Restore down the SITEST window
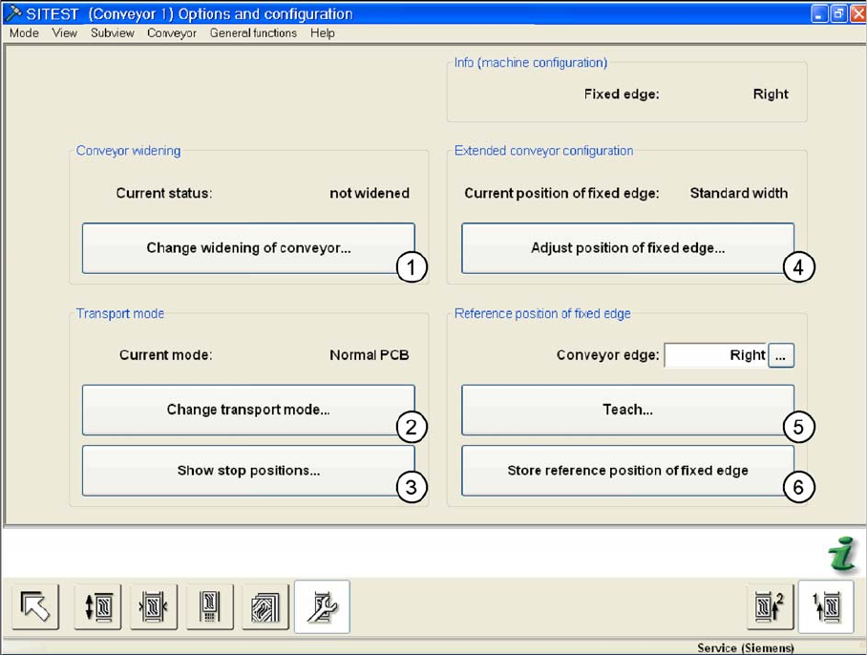Viewport: 867px width, 655px height. click(x=838, y=13)
